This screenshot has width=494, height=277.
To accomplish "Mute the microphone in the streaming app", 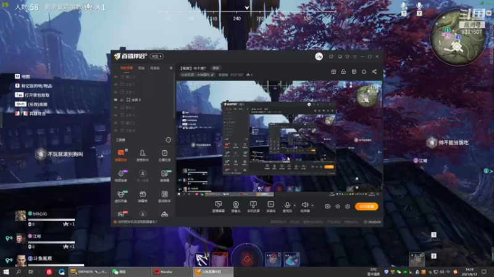I will click(x=287, y=207).
